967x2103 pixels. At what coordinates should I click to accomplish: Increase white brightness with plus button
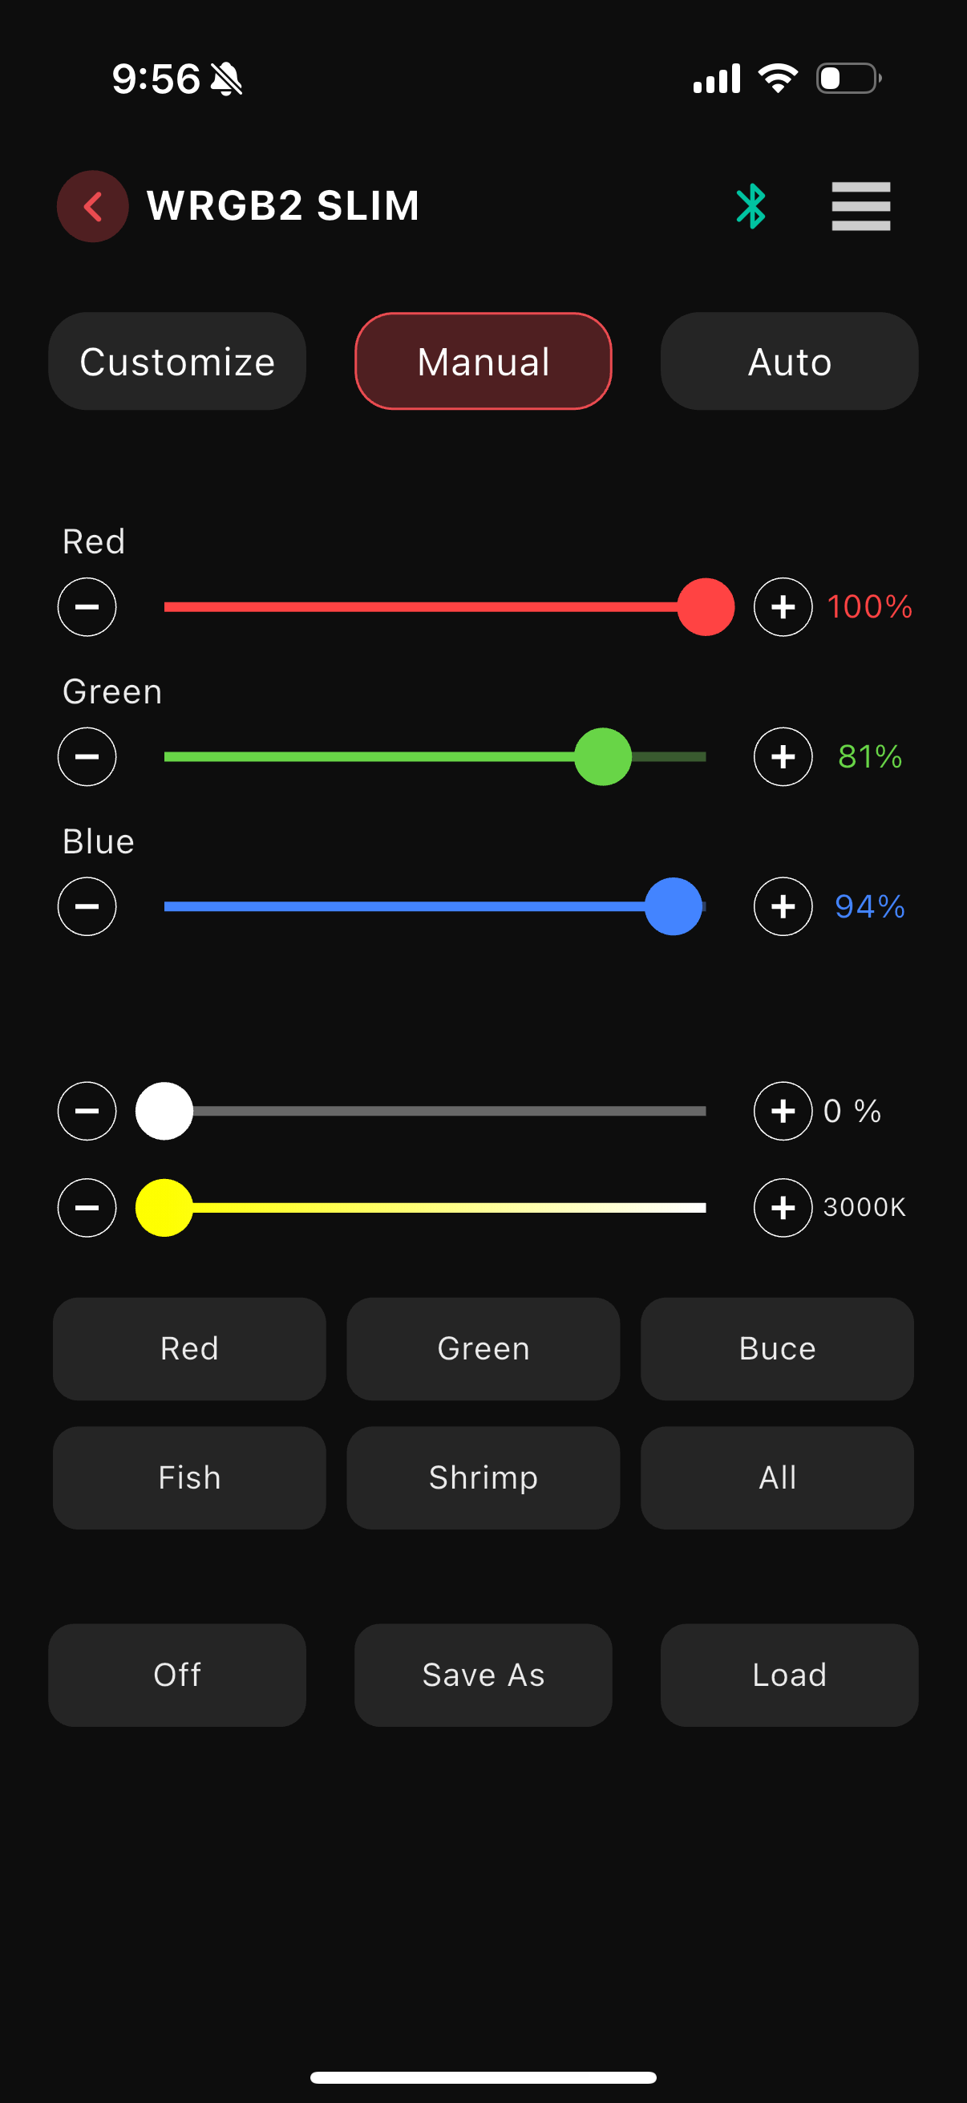pos(783,1110)
